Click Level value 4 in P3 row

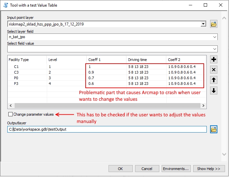[x=50, y=84]
